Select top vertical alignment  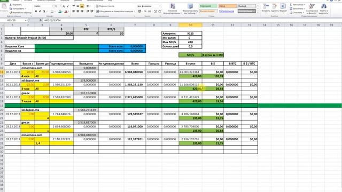(74, 6)
